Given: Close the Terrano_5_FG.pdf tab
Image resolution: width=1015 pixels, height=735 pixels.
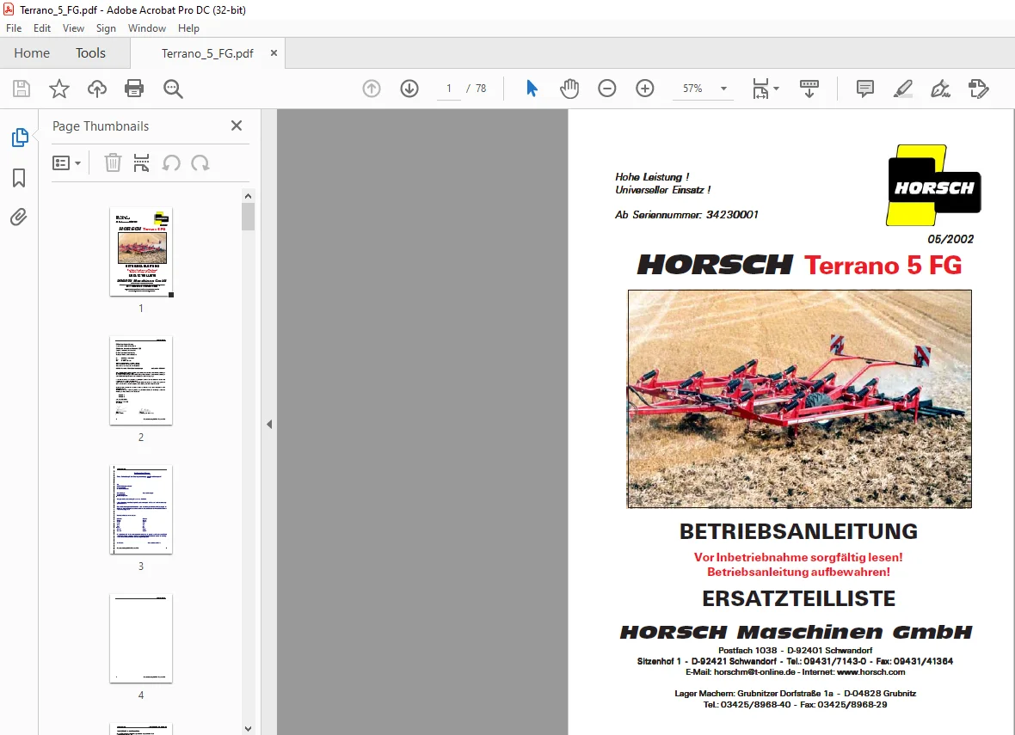Looking at the screenshot, I should coord(274,53).
